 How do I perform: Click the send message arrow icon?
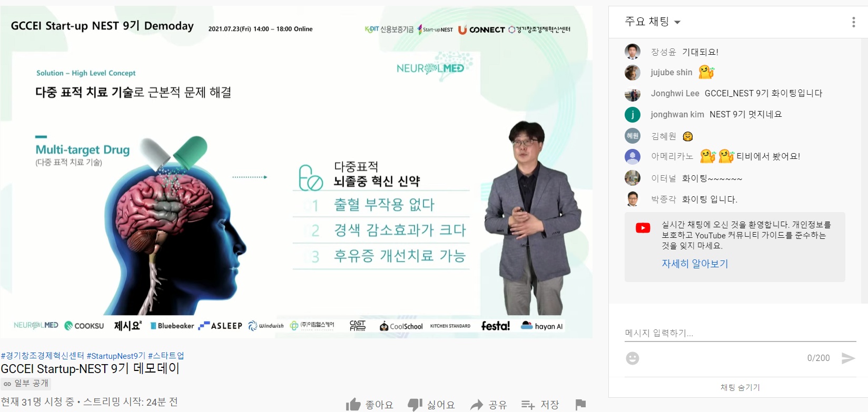pyautogui.click(x=848, y=358)
